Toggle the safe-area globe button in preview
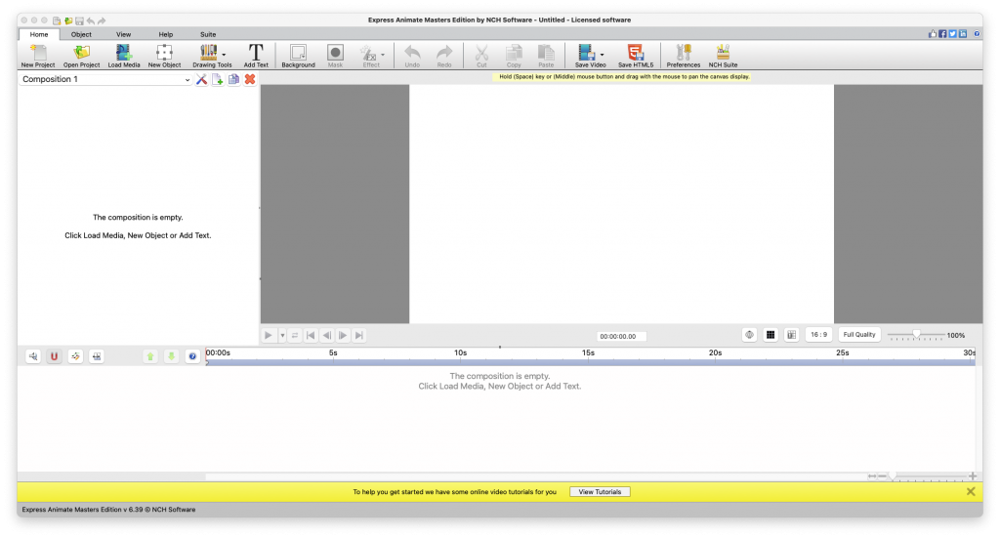The image size is (1000, 538). [x=749, y=335]
